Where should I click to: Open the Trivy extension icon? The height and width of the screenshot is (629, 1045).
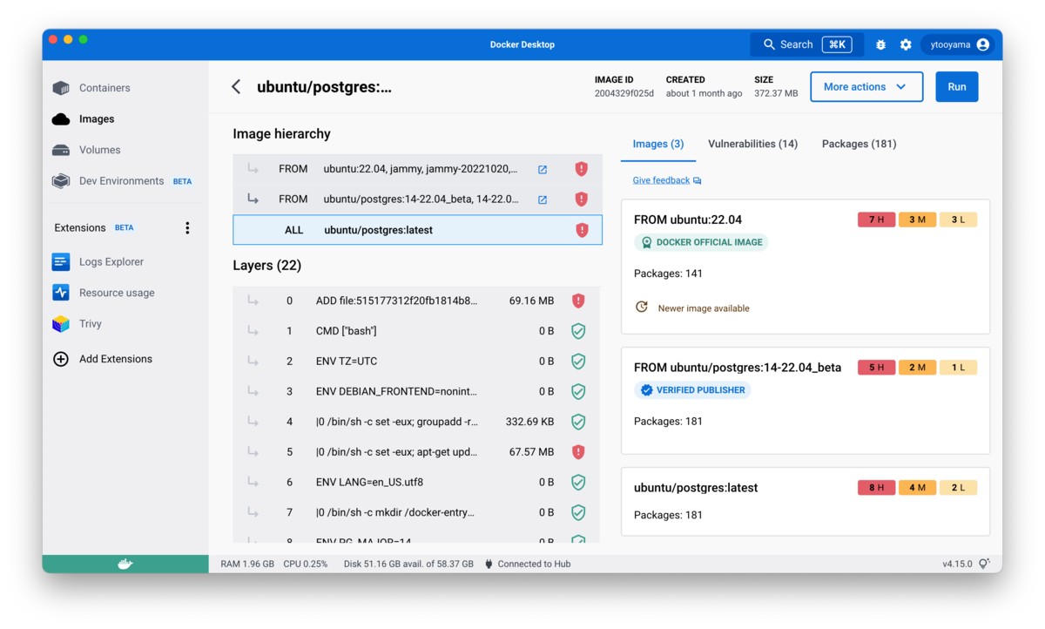point(61,324)
